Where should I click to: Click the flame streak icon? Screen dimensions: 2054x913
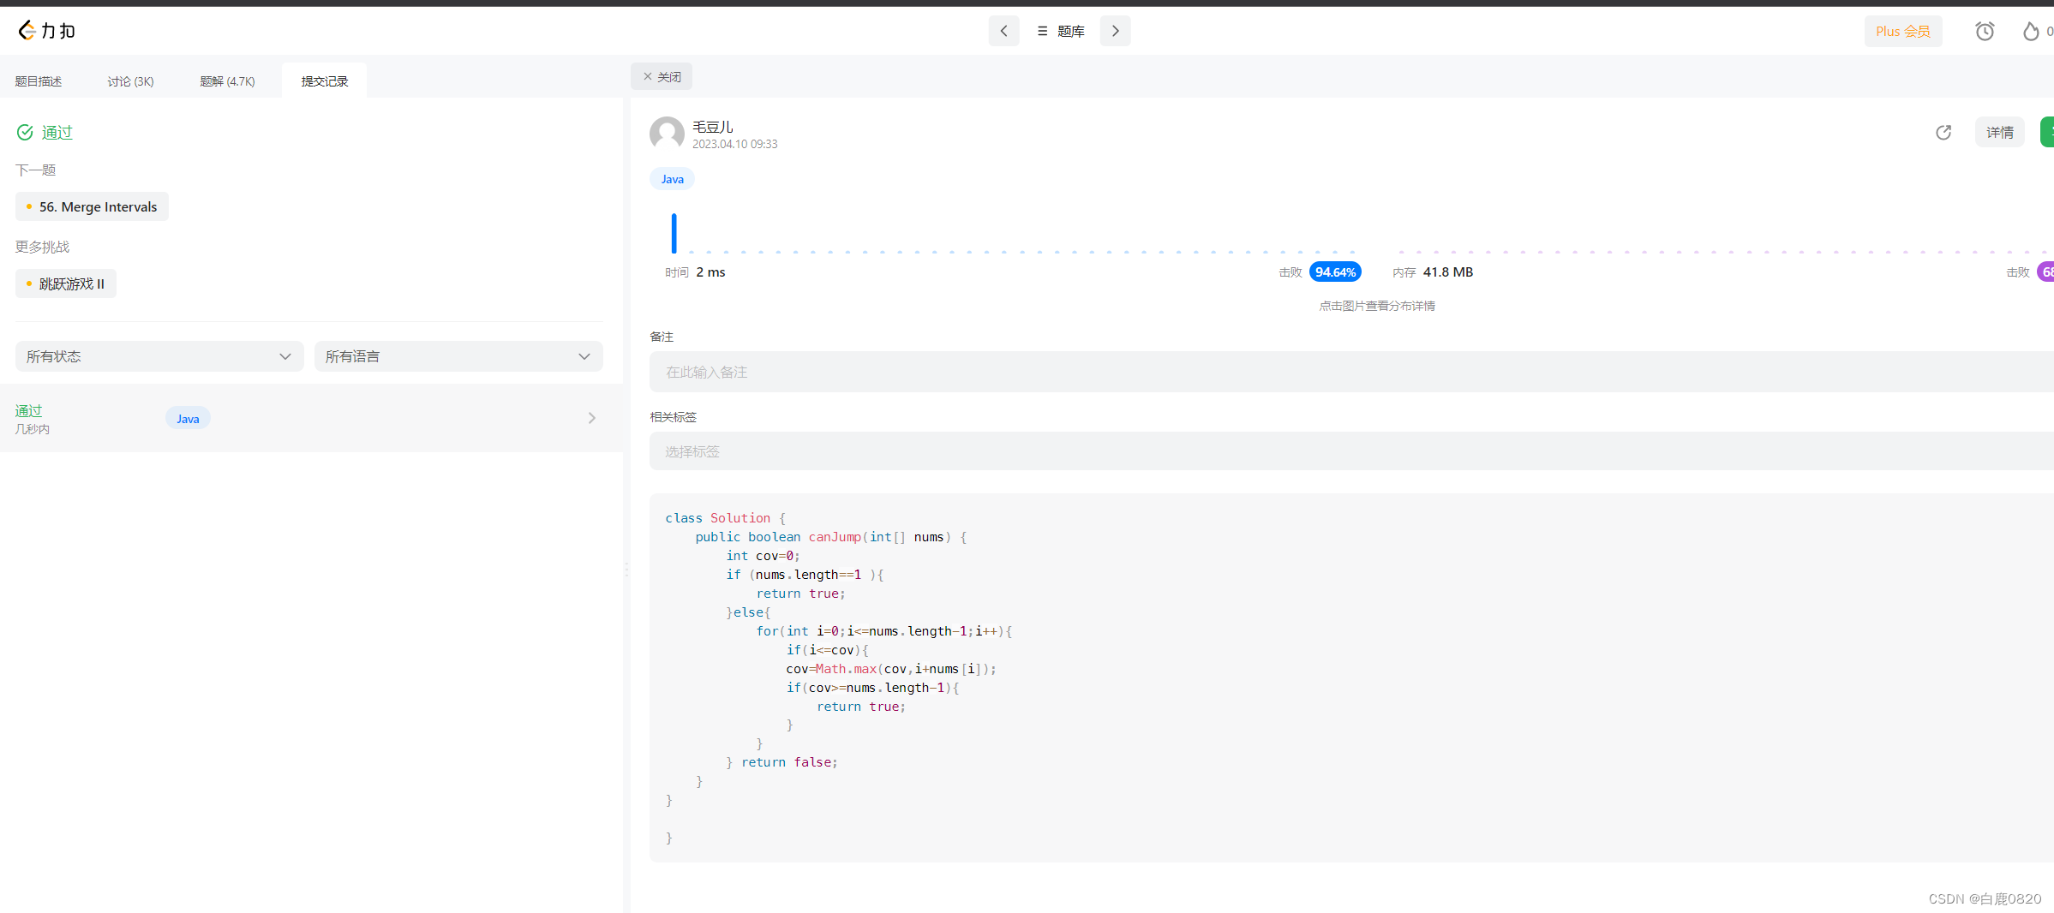pos(2031,31)
